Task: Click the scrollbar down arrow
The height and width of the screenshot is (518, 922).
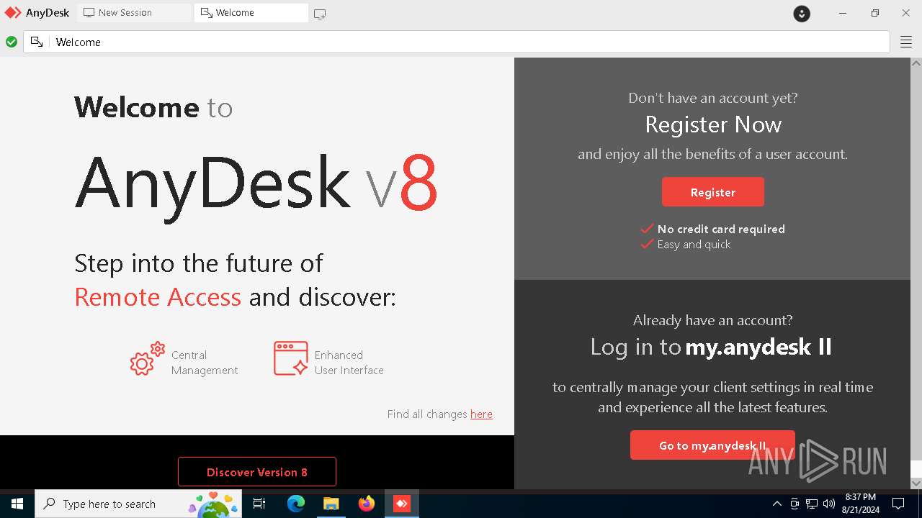Action: pos(916,483)
